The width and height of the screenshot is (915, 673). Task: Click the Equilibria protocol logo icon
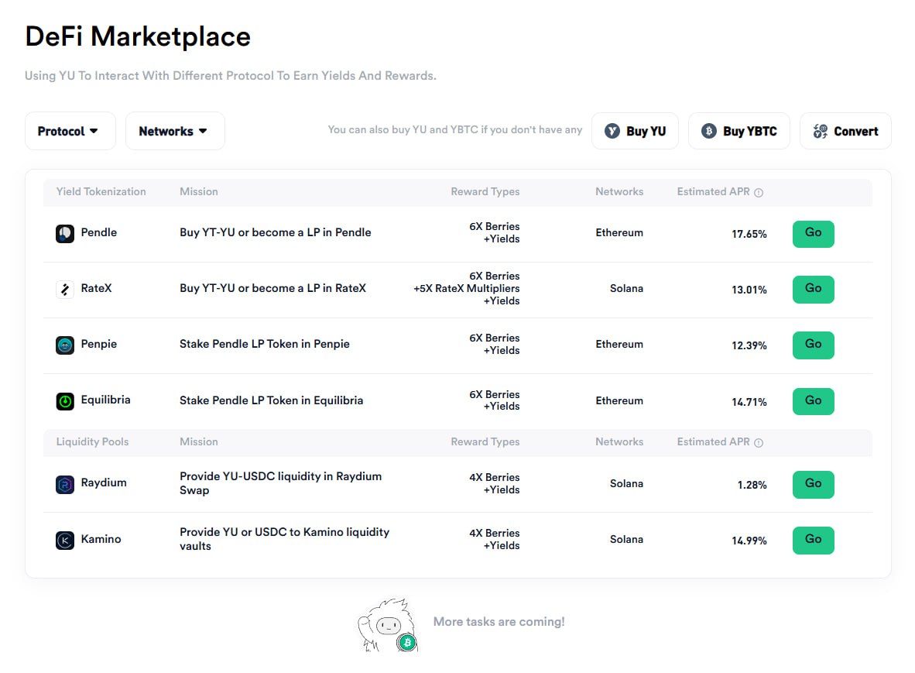click(65, 401)
